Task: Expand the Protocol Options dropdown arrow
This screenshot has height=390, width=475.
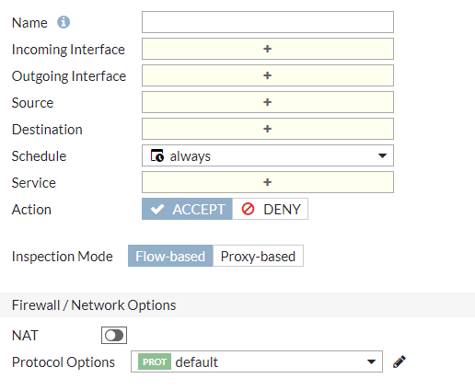Action: 371,362
